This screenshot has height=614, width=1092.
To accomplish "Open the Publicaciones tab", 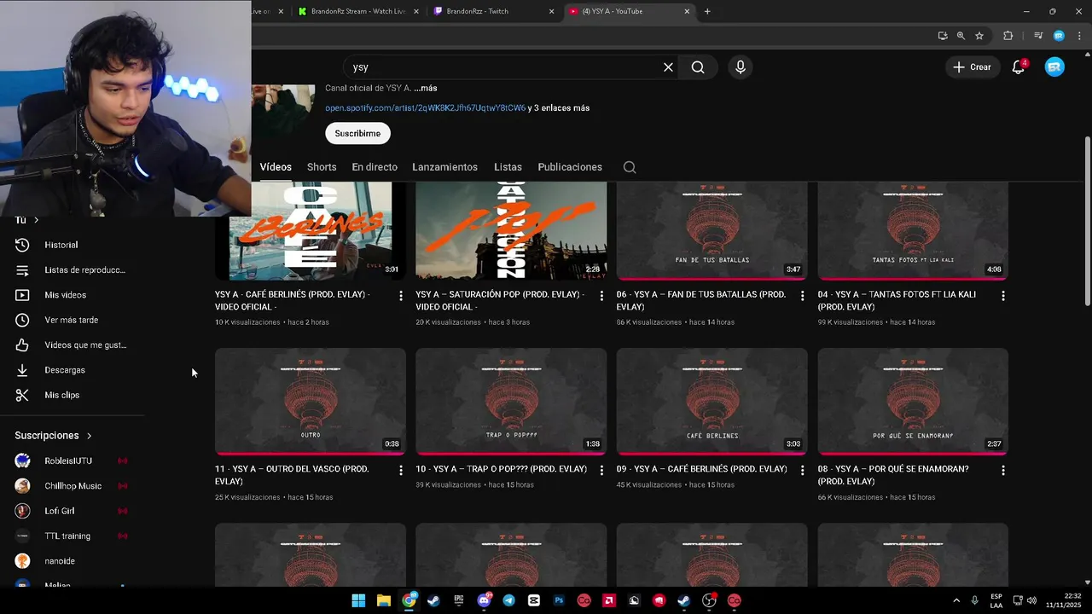I will pos(570,167).
